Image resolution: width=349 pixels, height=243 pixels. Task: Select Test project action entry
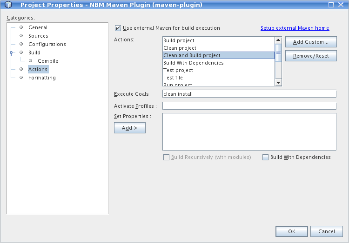pos(178,70)
